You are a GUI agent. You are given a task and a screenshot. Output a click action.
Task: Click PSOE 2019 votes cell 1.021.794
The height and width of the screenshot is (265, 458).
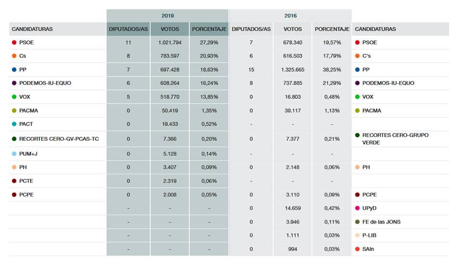tap(170, 42)
